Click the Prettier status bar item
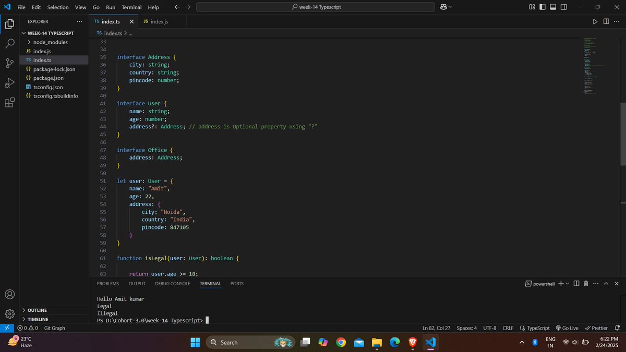This screenshot has width=626, height=352. 596,328
